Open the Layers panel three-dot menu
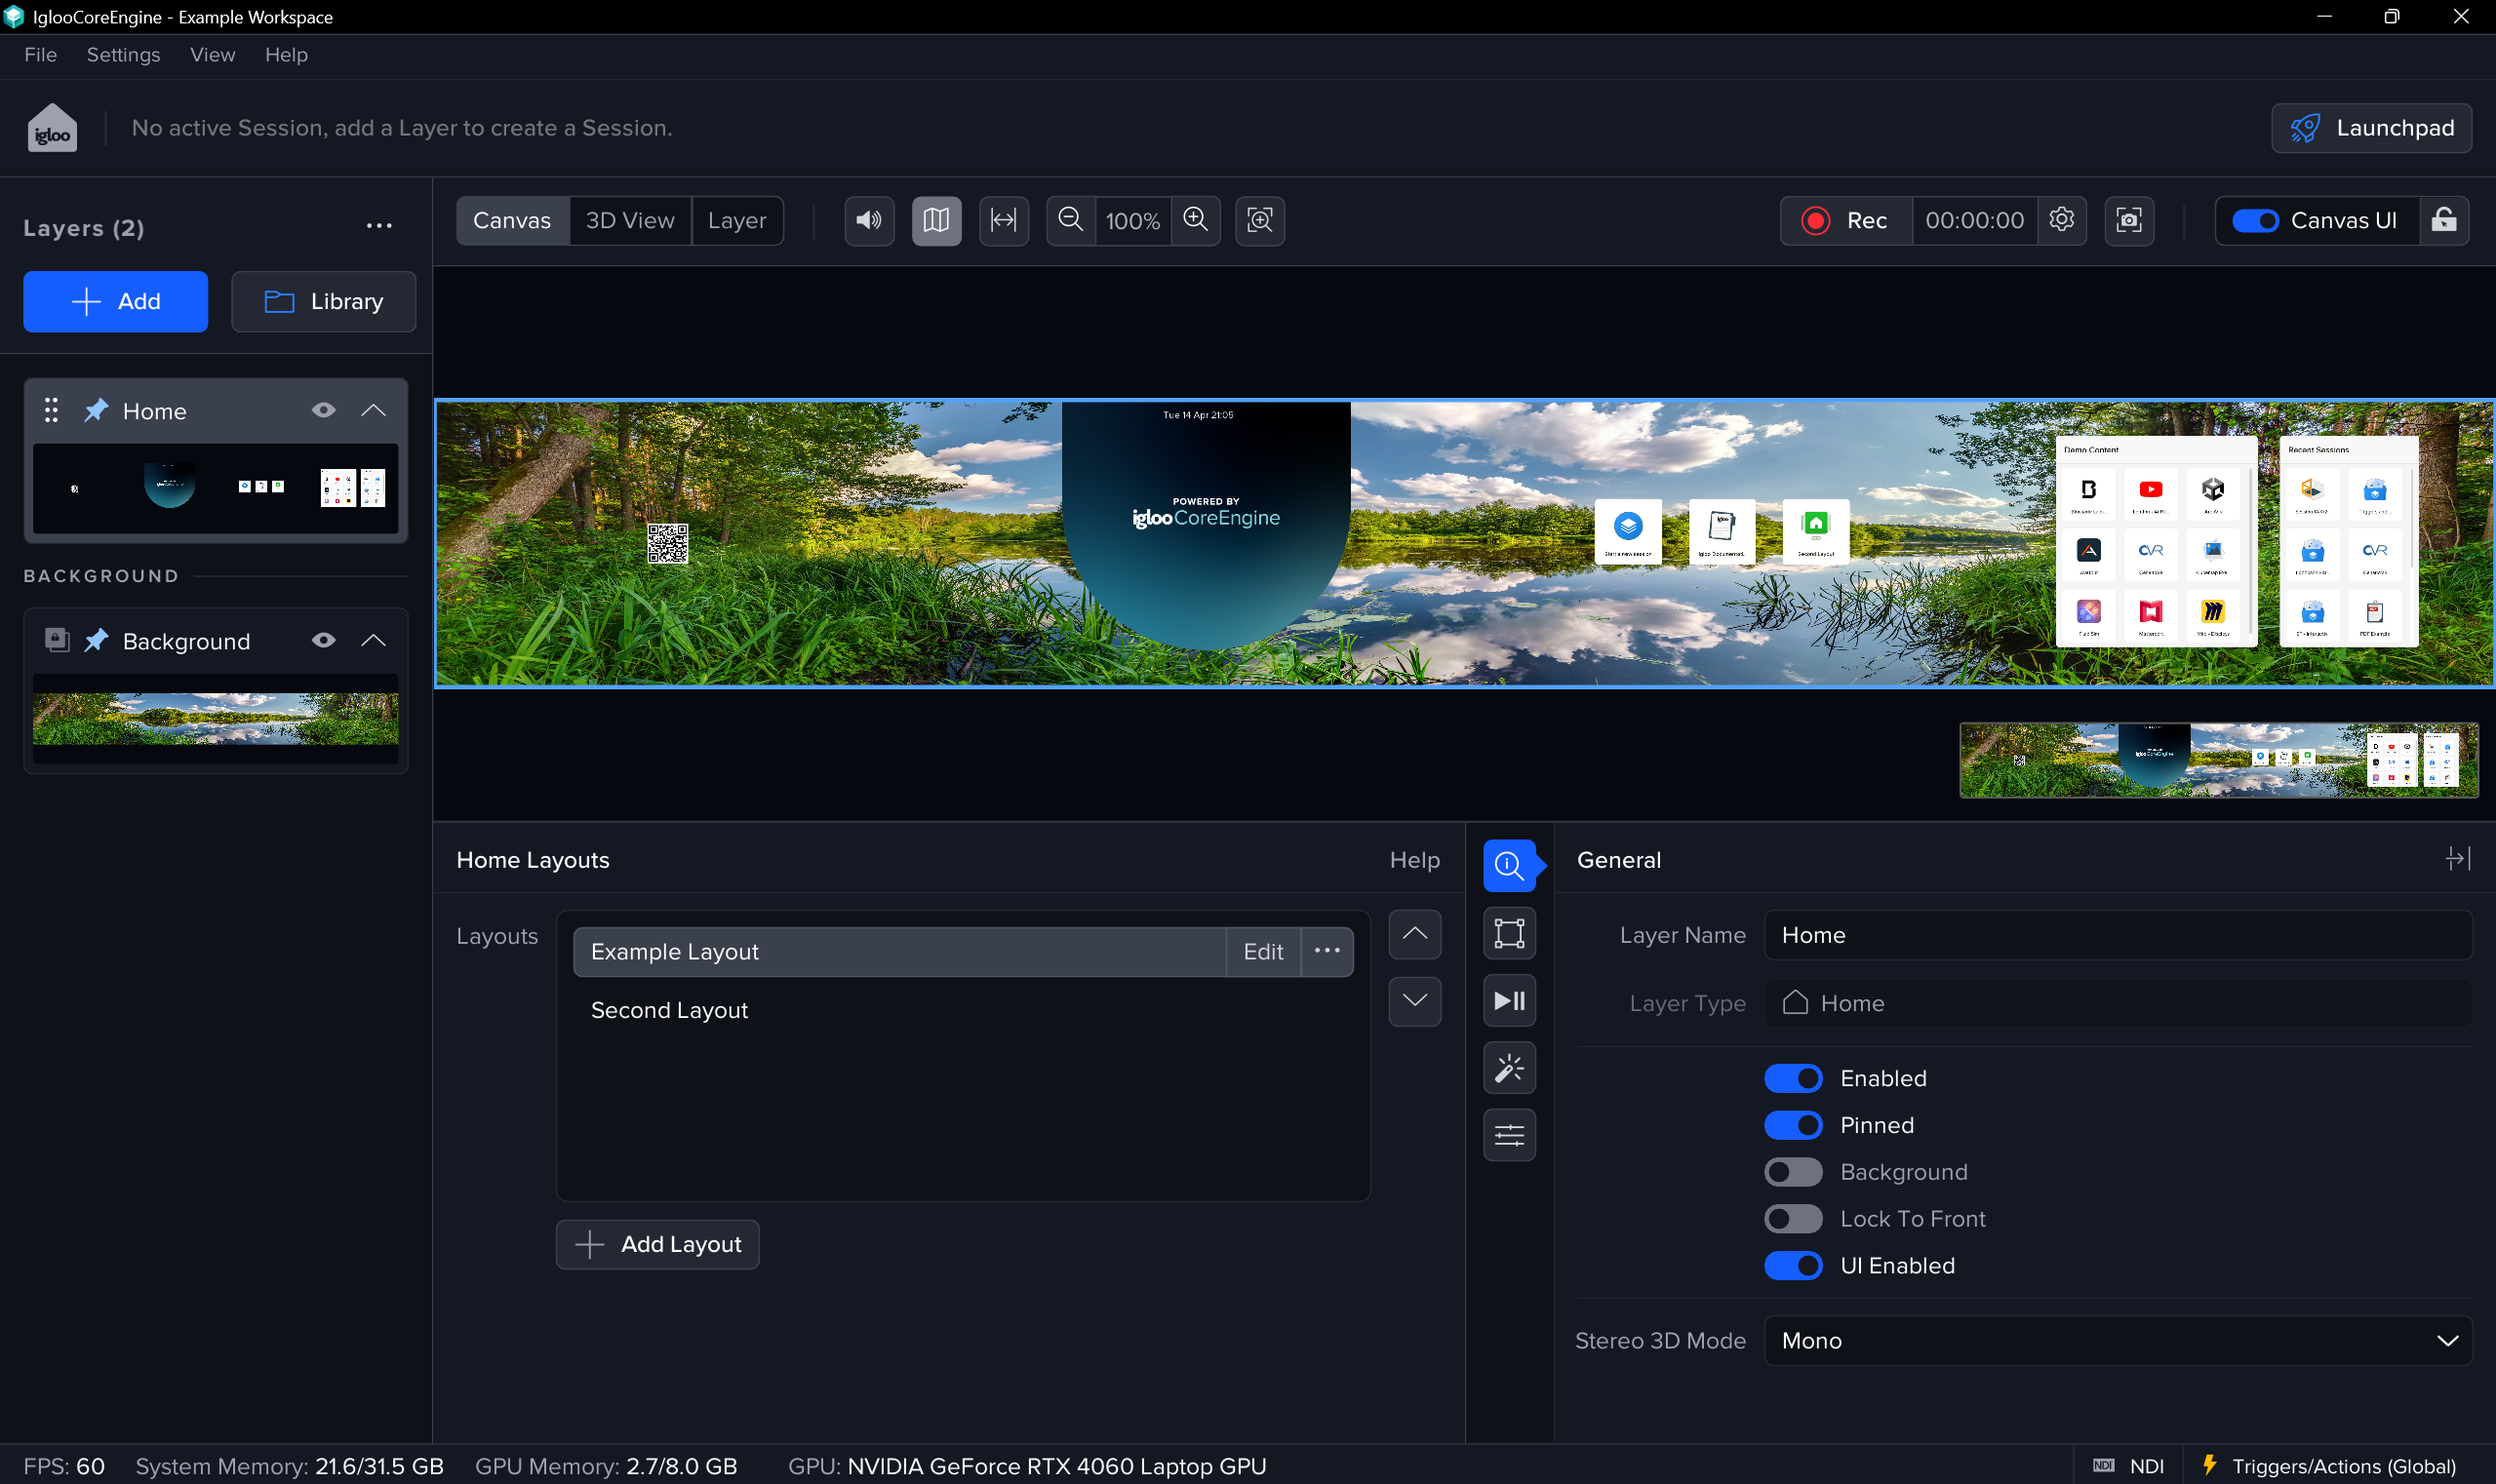 [379, 226]
